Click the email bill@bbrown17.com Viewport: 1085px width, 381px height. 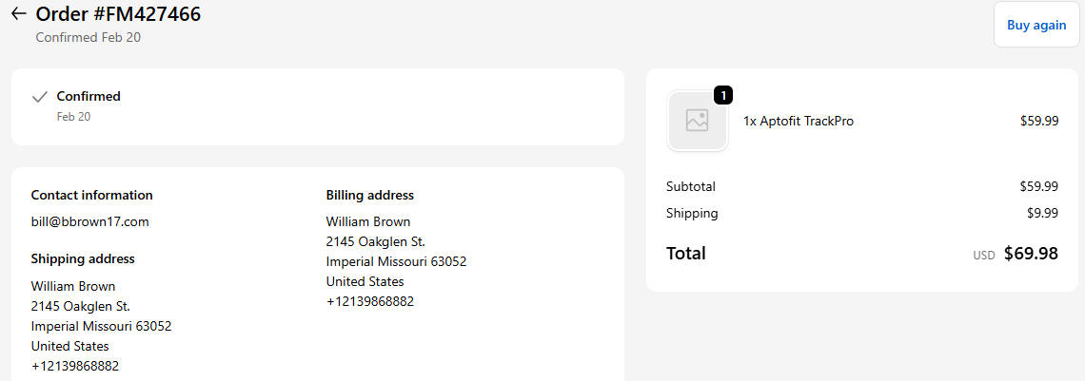pyautogui.click(x=89, y=221)
